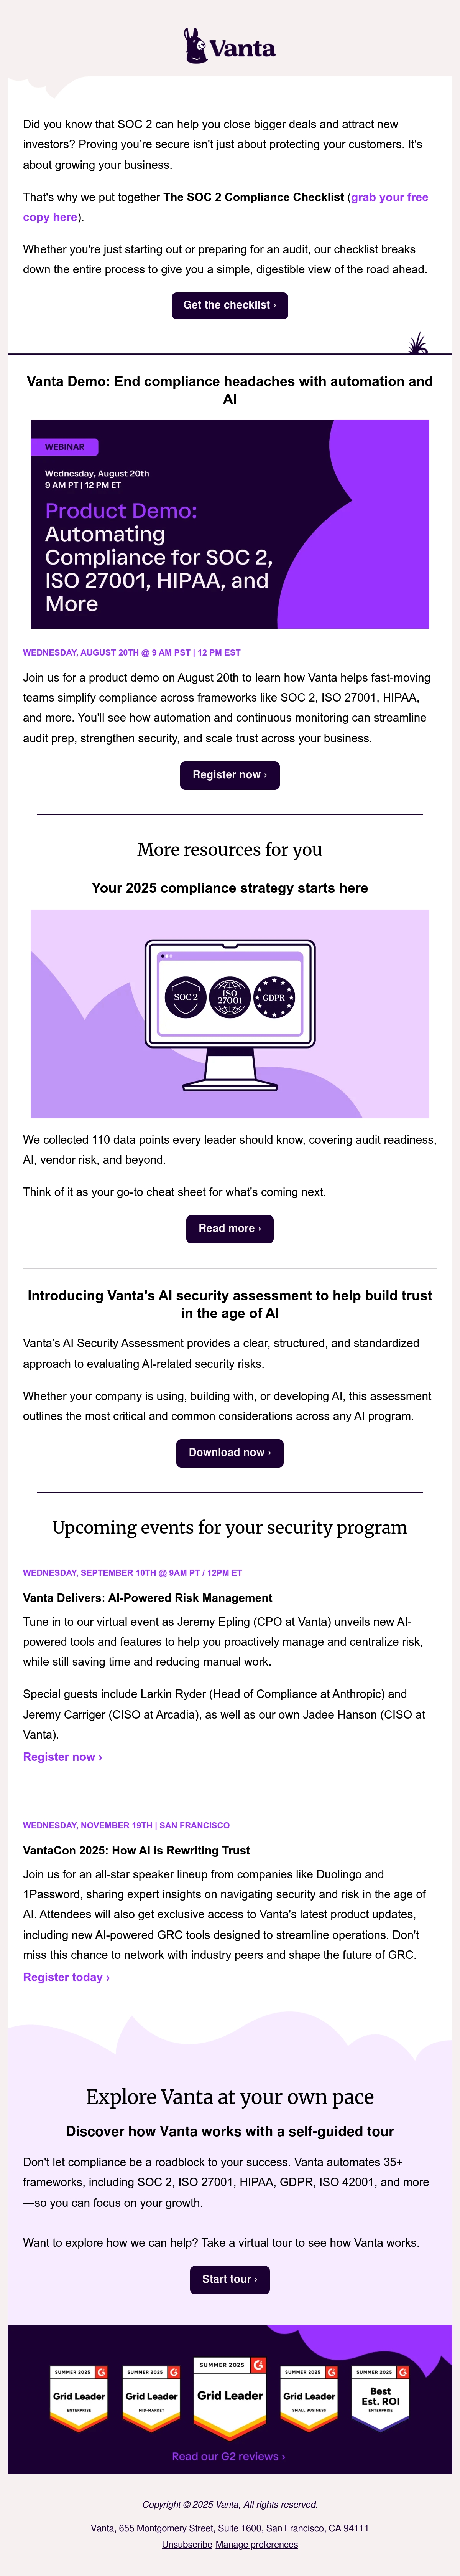The height and width of the screenshot is (2576, 460).
Task: Click the SOC 2 badge icon on monitor
Action: click(x=186, y=997)
